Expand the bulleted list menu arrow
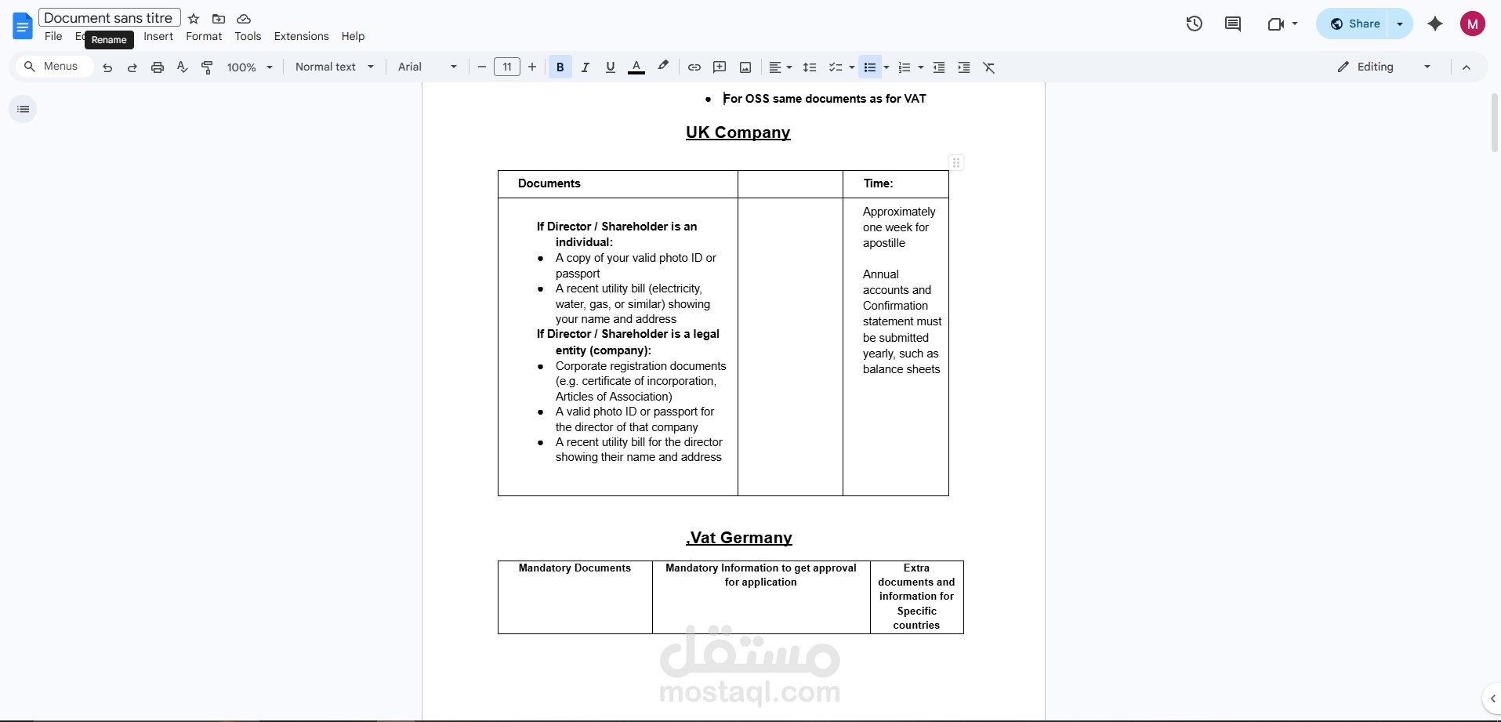The width and height of the screenshot is (1501, 722). tap(886, 67)
